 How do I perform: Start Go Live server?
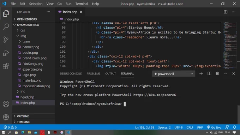tap(214, 127)
